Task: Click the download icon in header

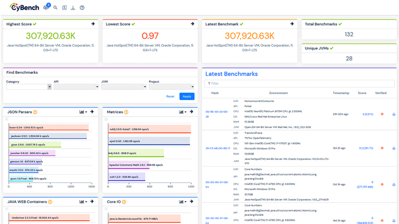Action: tap(73, 7)
